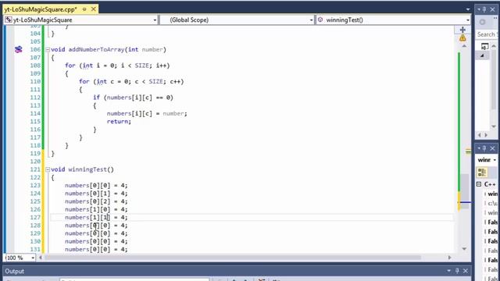Screen dimensions: 500x281
Task: Pin the Output panel
Action: pos(457,271)
